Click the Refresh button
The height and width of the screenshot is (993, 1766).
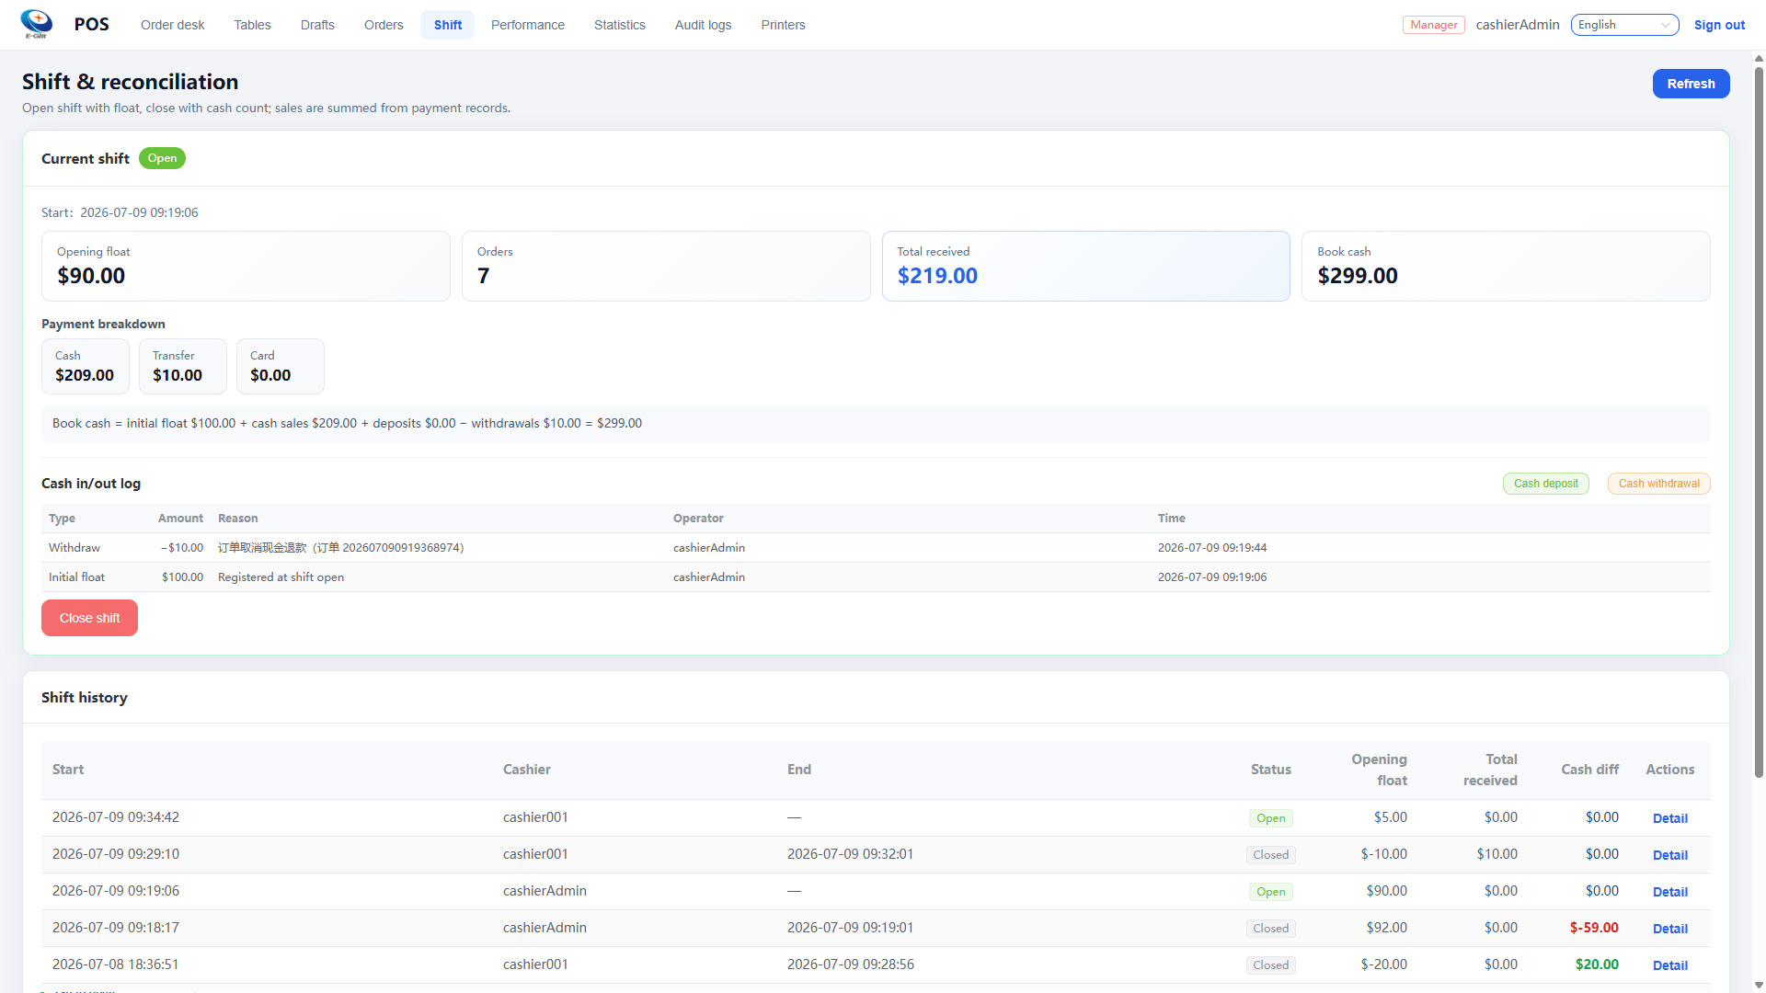coord(1691,84)
